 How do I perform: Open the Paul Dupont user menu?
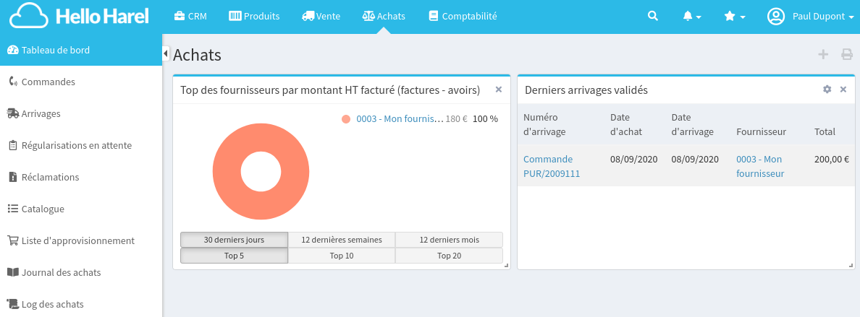[811, 16]
